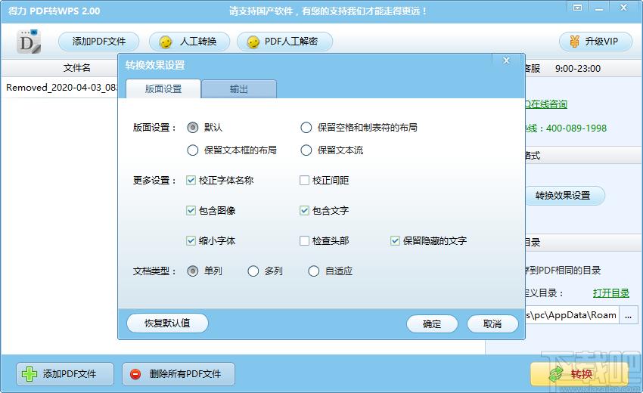Screen dimensions: 643x393
Task: Select 单列 document type
Action: [193, 271]
